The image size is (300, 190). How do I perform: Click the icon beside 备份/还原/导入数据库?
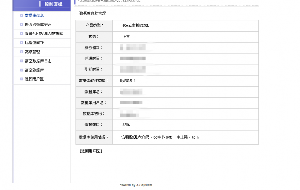21,34
